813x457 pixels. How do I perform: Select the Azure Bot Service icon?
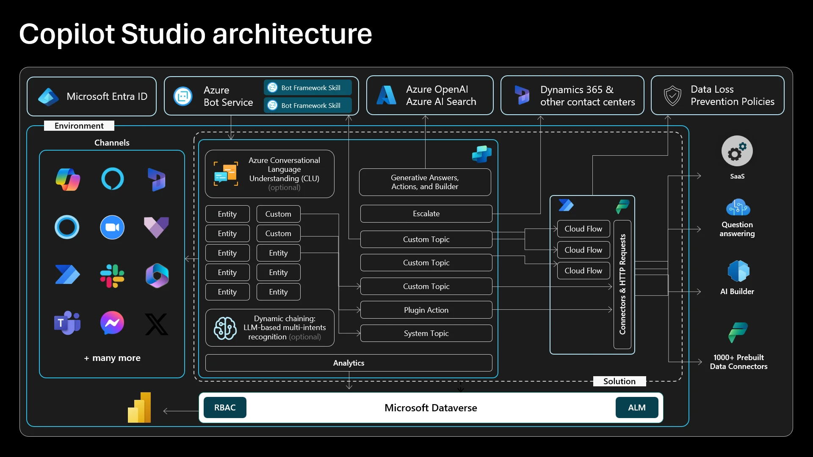click(x=183, y=96)
